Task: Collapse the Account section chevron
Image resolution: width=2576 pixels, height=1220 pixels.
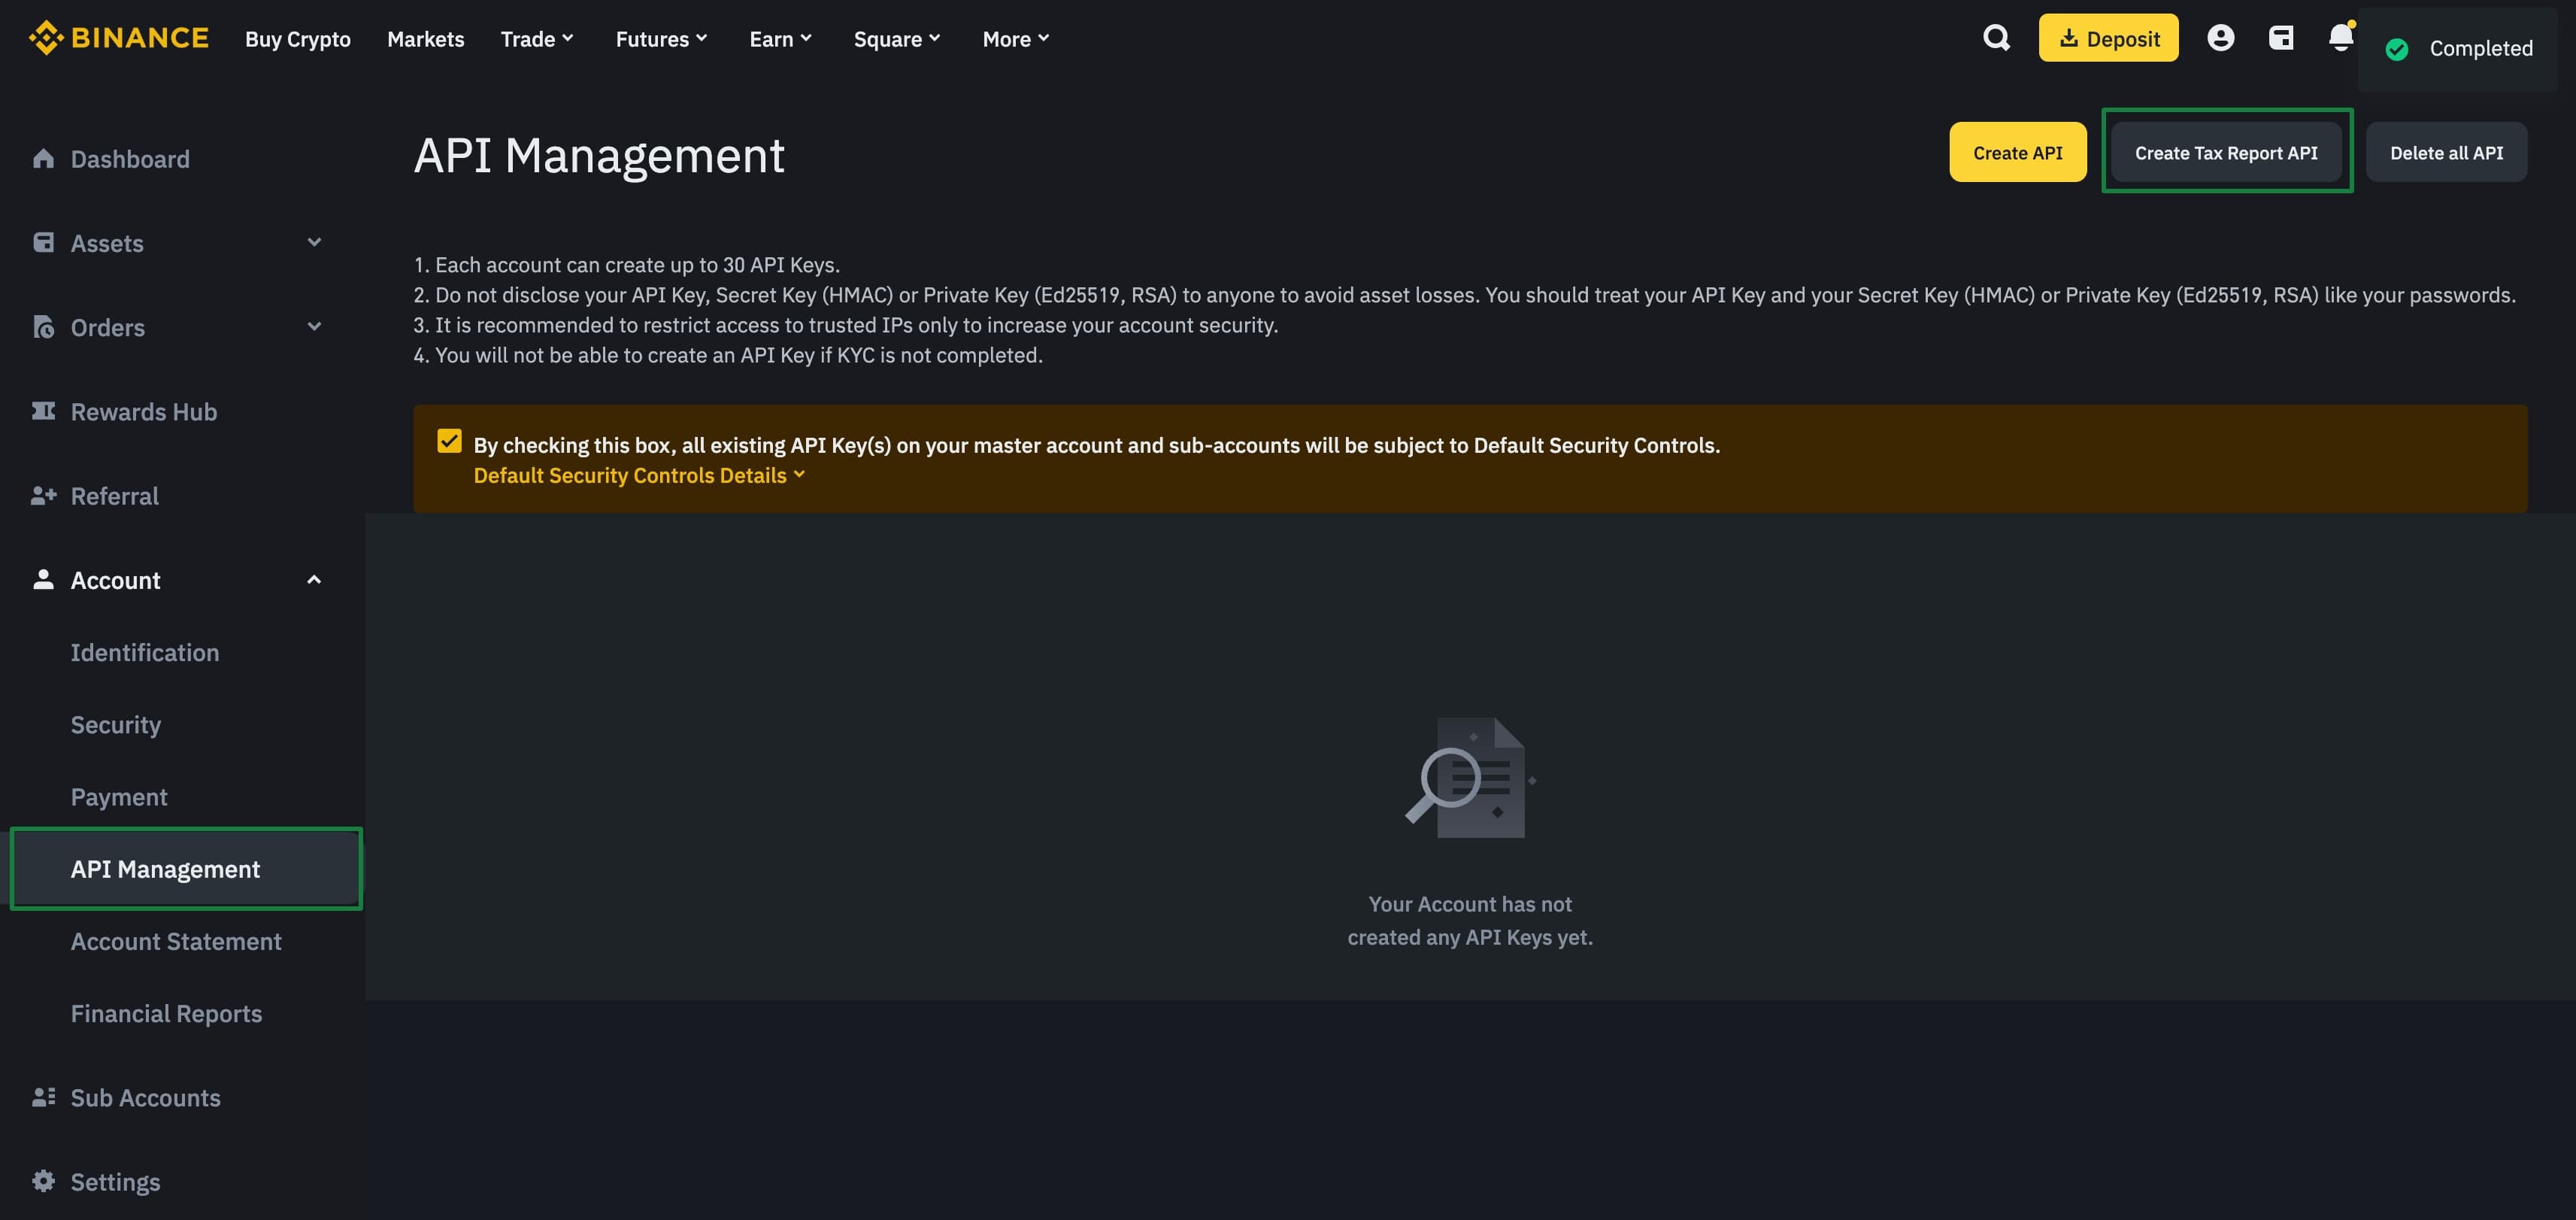Action: click(x=314, y=580)
